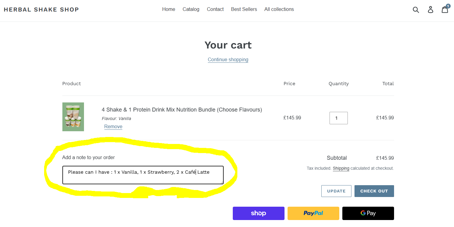454x227 pixels.
Task: Click the Herbal Shake Shop logo
Action: pos(41,9)
